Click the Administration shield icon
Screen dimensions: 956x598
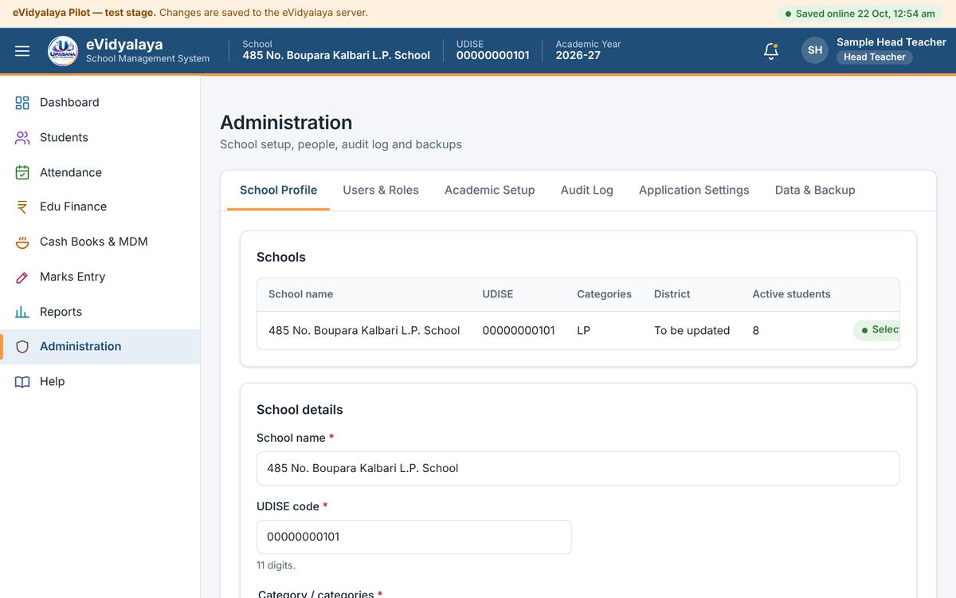(22, 347)
